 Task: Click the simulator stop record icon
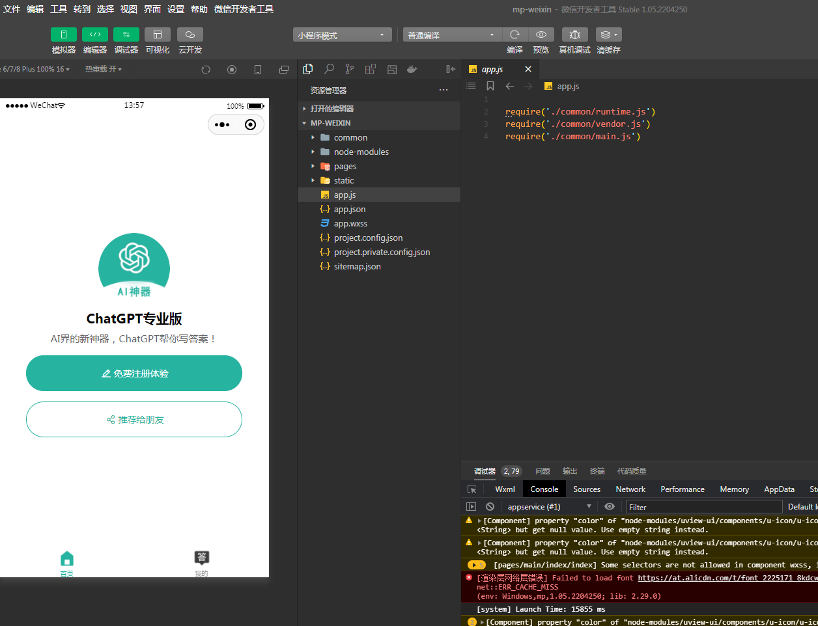click(x=232, y=70)
